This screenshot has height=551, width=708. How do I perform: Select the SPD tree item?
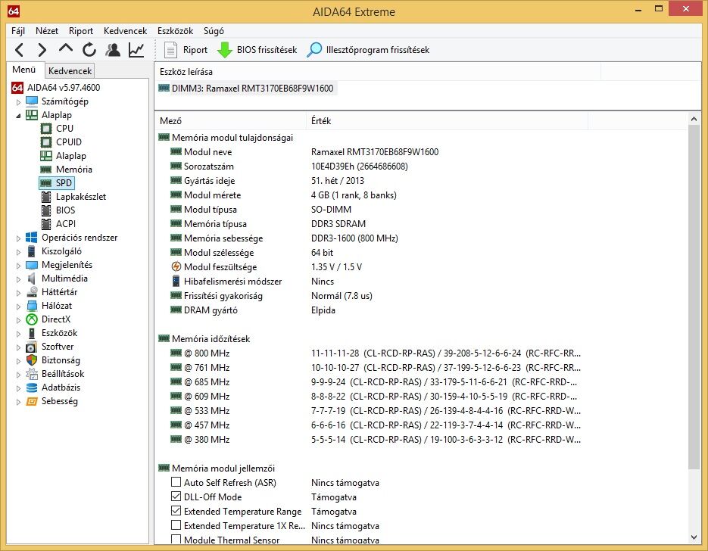pyautogui.click(x=64, y=182)
